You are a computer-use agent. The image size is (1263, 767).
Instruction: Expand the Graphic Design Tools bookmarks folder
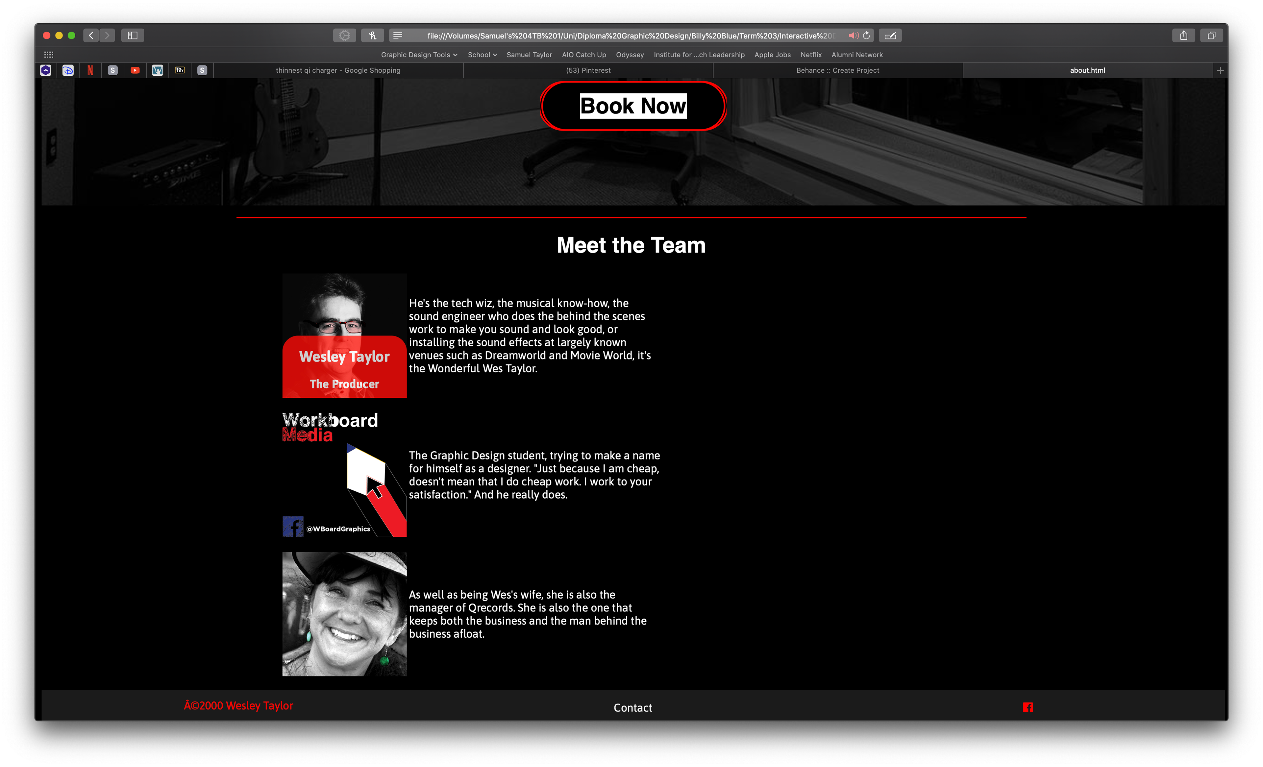click(x=419, y=55)
